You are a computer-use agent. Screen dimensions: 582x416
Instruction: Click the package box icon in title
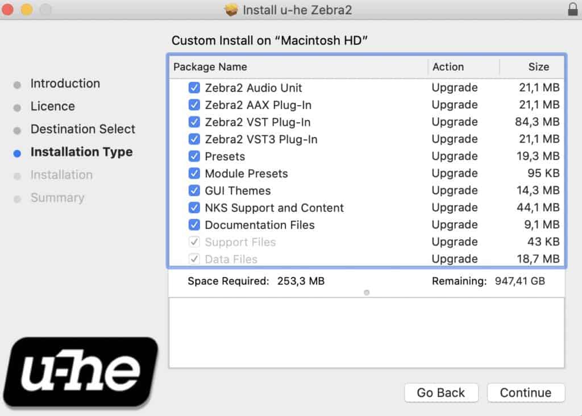[231, 10]
